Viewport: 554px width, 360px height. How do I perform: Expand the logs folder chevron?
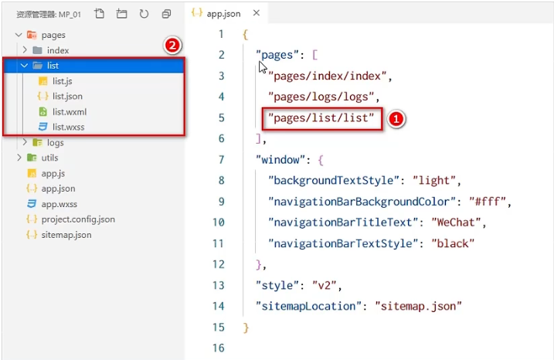point(25,142)
